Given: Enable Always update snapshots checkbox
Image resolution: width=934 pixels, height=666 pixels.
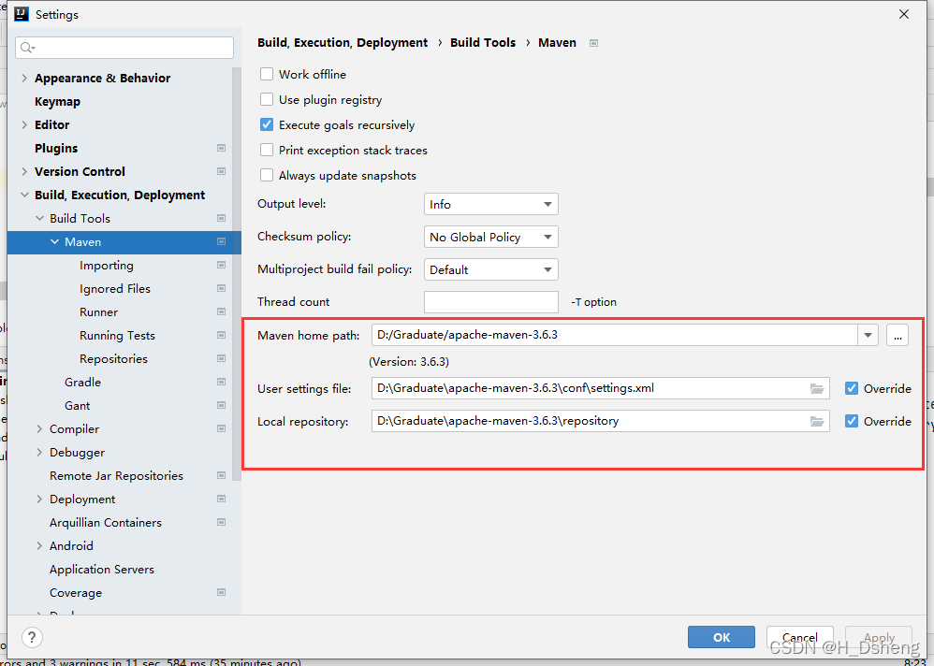Looking at the screenshot, I should [267, 176].
